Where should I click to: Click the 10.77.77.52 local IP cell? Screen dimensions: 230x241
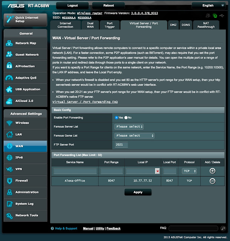(x=143, y=181)
